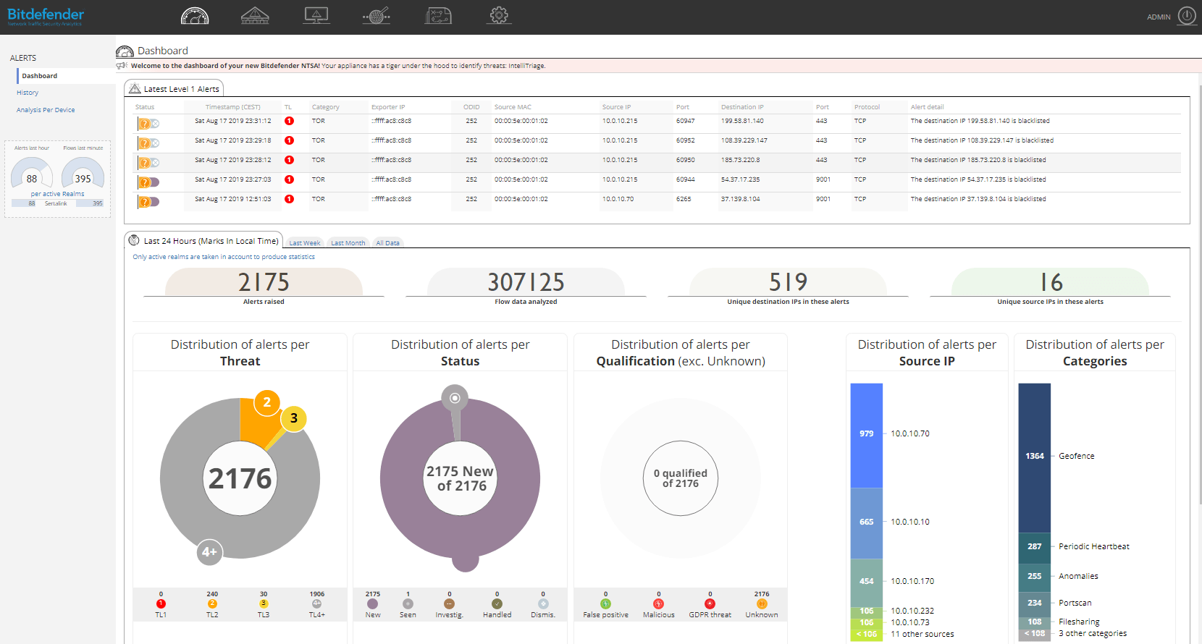Open the magnifier traffic analysis icon
This screenshot has height=644, width=1202.
pyautogui.click(x=377, y=16)
